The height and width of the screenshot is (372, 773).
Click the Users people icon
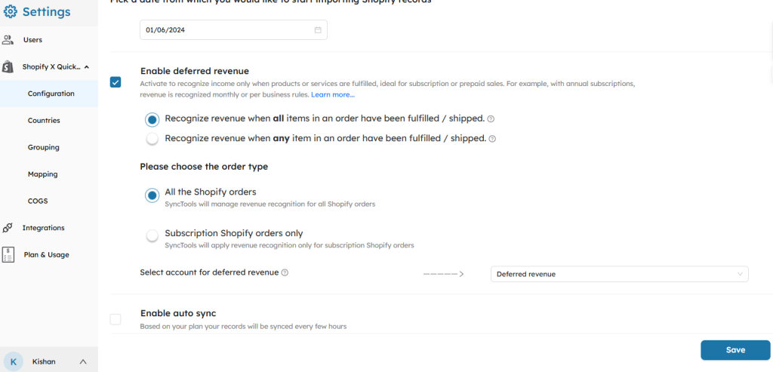click(8, 39)
